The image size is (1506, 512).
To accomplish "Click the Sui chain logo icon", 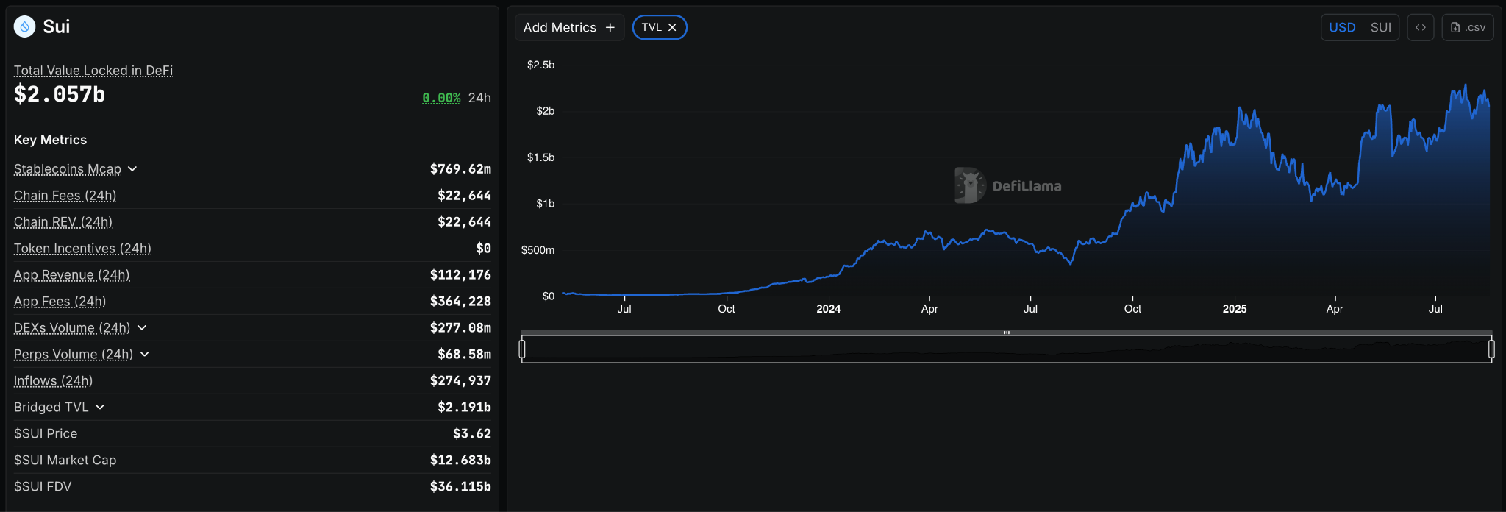I will tap(24, 26).
